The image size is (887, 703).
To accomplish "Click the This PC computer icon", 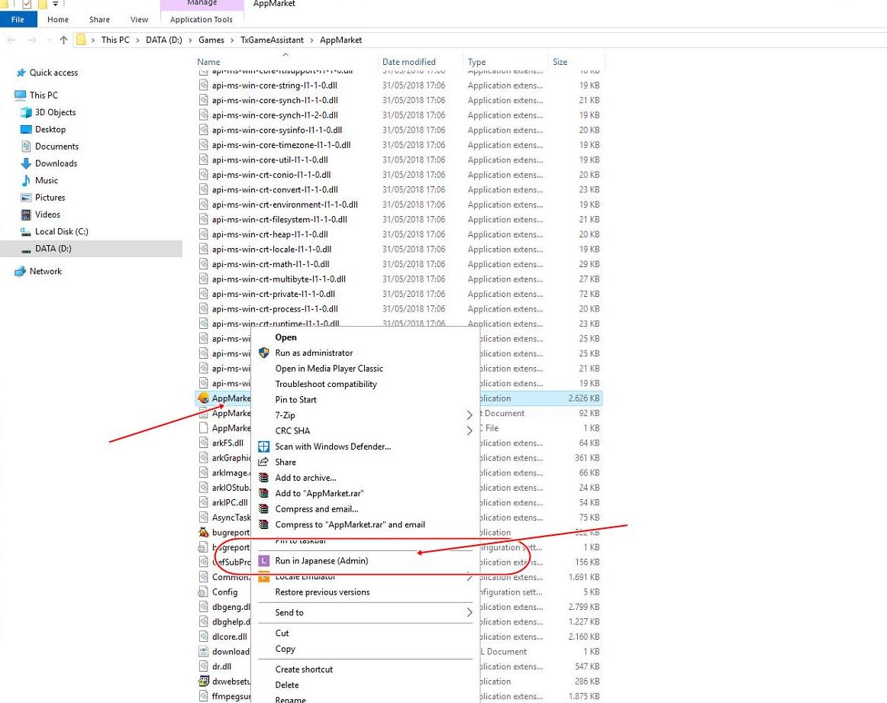I will pos(21,95).
